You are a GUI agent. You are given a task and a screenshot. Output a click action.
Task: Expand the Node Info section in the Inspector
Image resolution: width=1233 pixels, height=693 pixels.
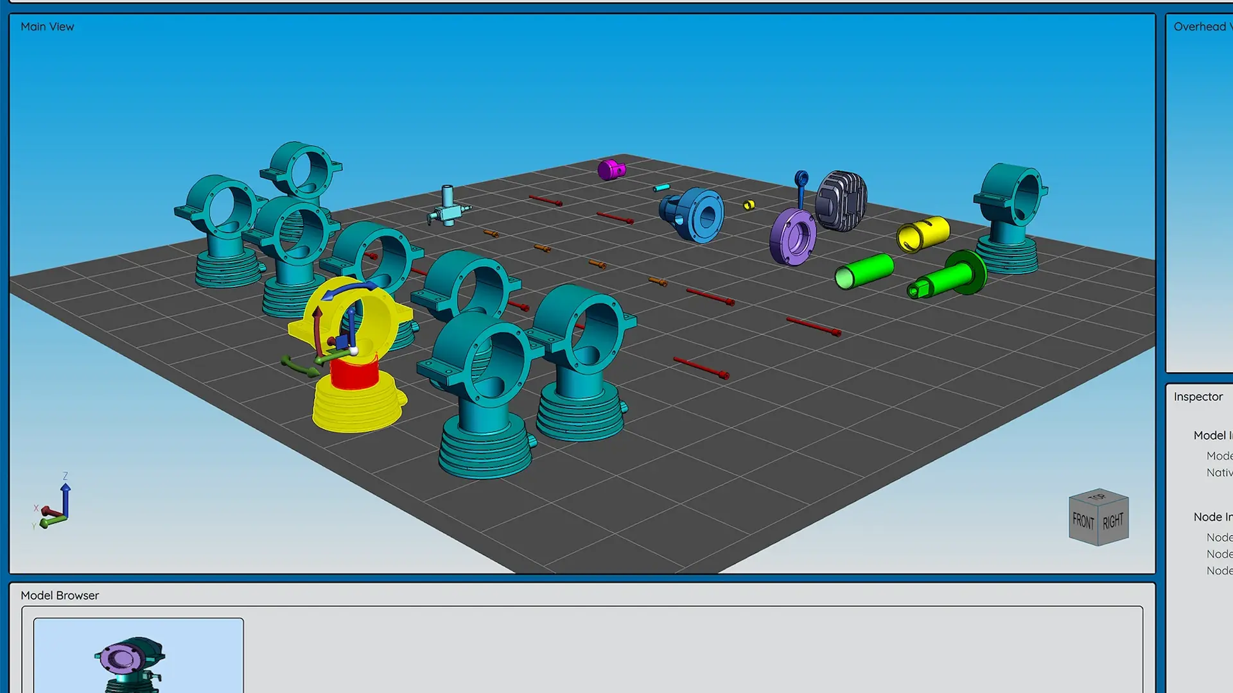pyautogui.click(x=1213, y=517)
